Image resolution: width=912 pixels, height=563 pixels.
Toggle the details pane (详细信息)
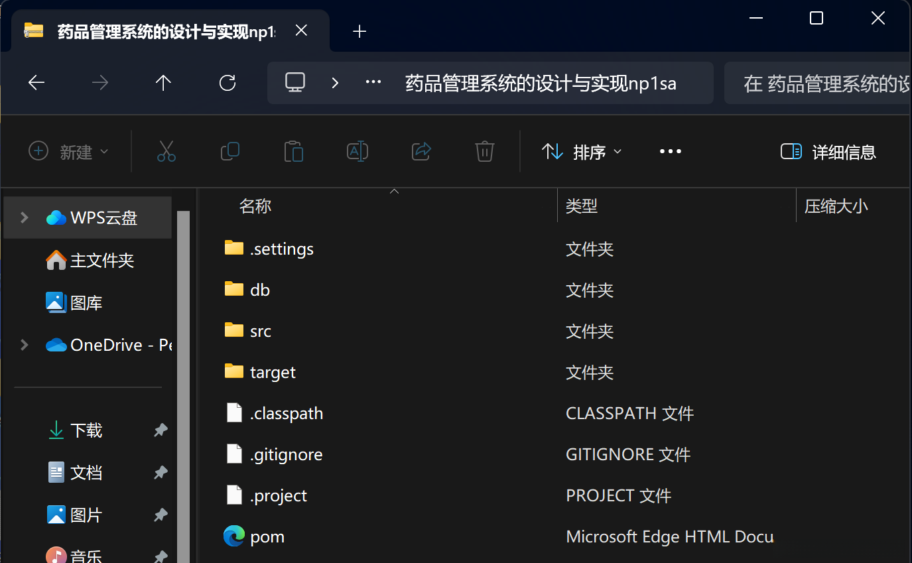(x=828, y=152)
